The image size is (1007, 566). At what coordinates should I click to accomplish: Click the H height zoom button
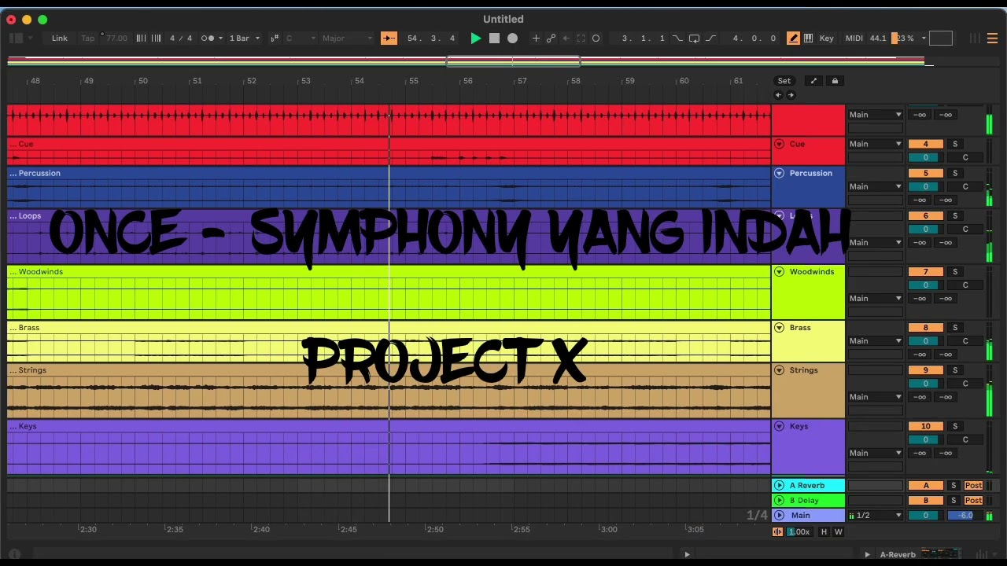[824, 532]
